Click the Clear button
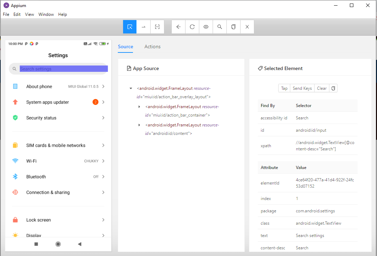The image size is (377, 256). pyautogui.click(x=322, y=88)
